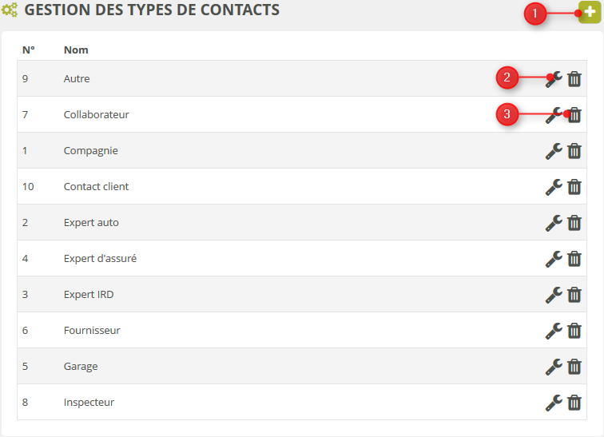Delete the Autre contact type
The image size is (604, 437).
(x=574, y=79)
